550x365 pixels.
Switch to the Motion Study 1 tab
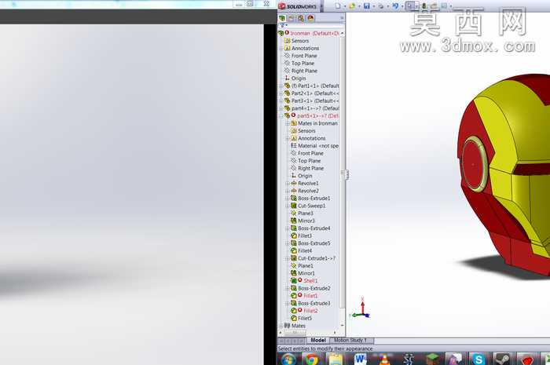350,340
